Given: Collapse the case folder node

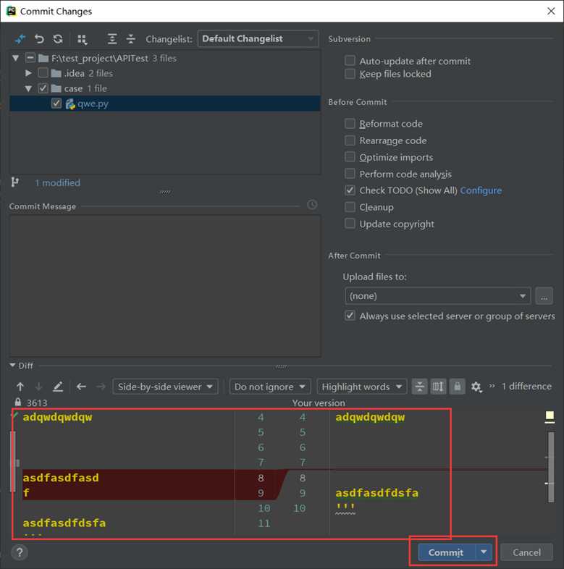Looking at the screenshot, I should (x=28, y=88).
